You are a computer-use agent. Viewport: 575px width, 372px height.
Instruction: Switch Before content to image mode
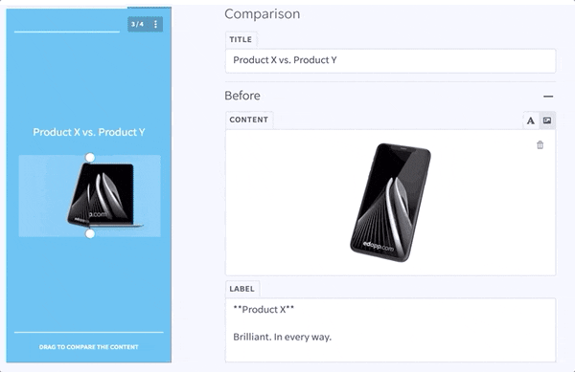pos(547,120)
